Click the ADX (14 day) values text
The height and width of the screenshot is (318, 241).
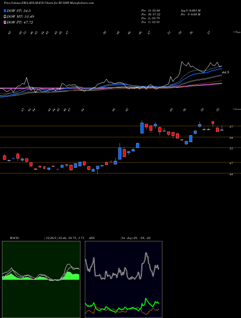pyautogui.click(x=135, y=238)
